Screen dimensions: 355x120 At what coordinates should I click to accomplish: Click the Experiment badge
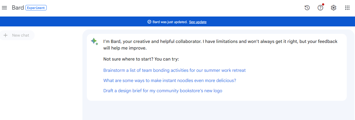36,8
